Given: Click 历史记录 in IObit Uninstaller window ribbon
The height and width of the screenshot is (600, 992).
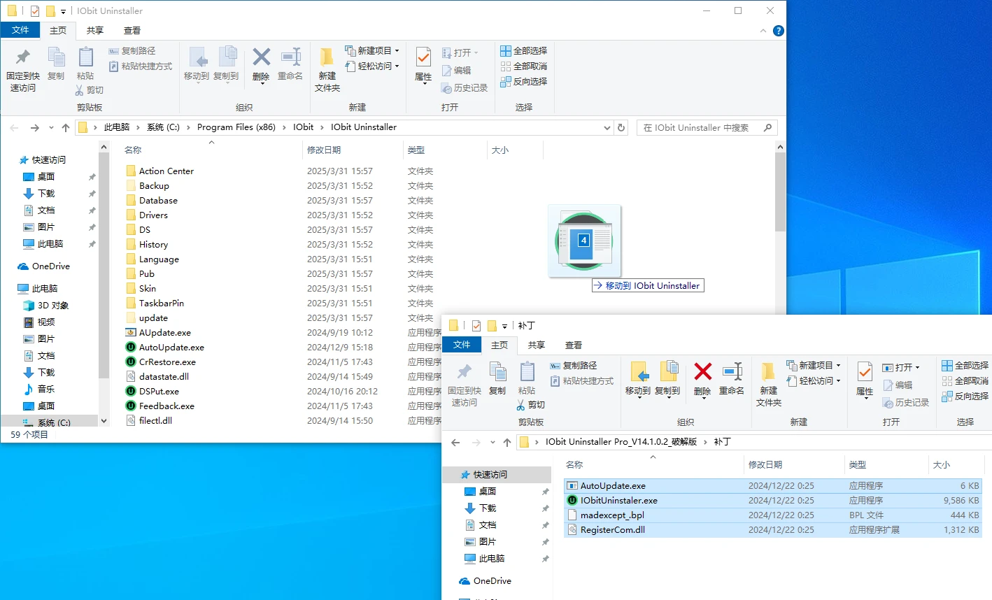Looking at the screenshot, I should [x=465, y=88].
